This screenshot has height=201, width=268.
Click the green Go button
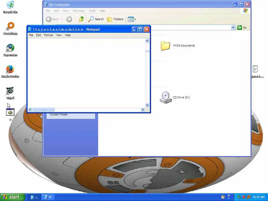click(x=242, y=27)
